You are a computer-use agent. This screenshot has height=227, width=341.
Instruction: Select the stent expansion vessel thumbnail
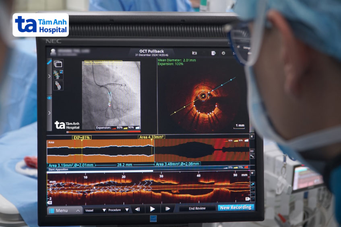(58, 85)
